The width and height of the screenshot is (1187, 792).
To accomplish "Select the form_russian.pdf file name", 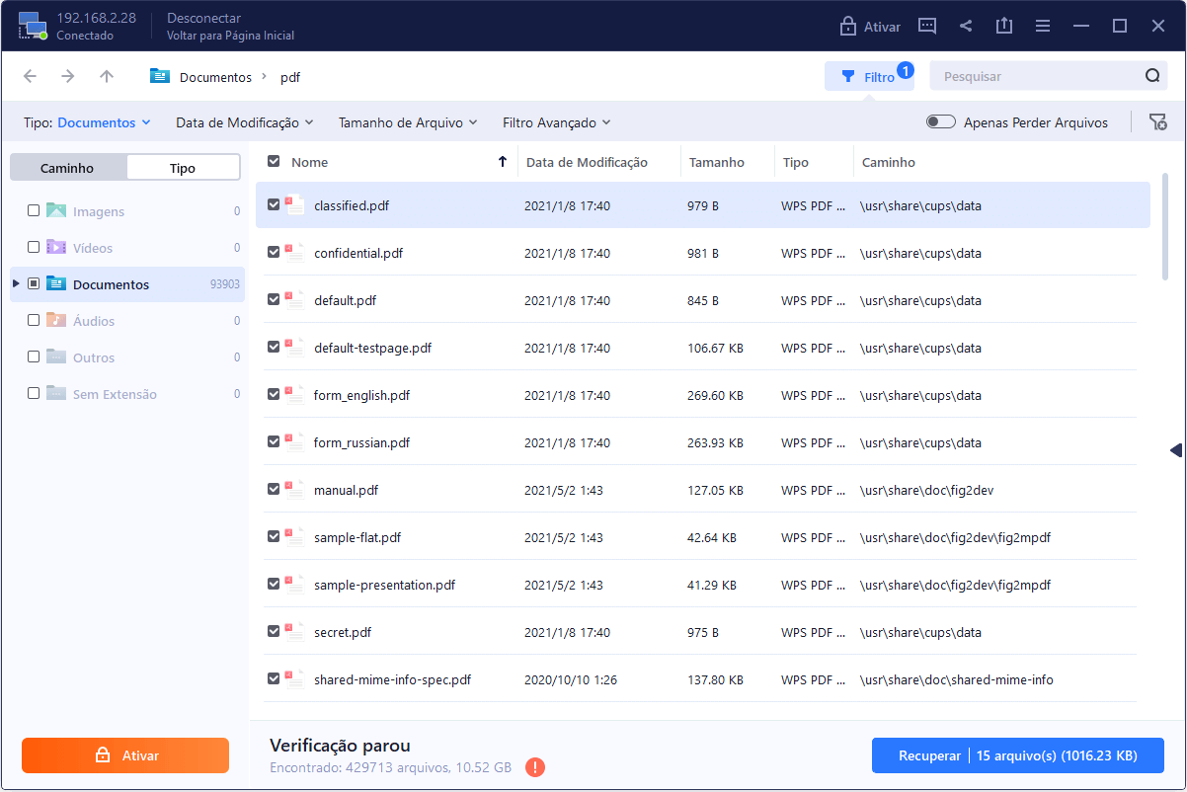I will (x=361, y=442).
